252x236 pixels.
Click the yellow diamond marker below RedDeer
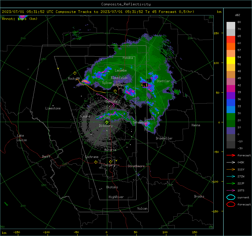click(115, 91)
